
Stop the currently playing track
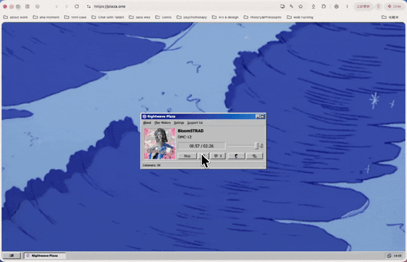pyautogui.click(x=187, y=156)
